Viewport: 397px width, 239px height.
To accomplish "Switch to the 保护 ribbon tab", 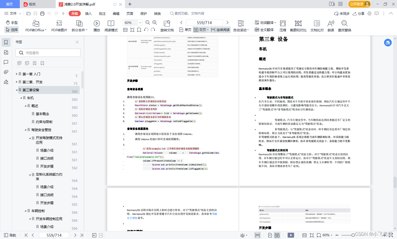I will pos(143,13).
